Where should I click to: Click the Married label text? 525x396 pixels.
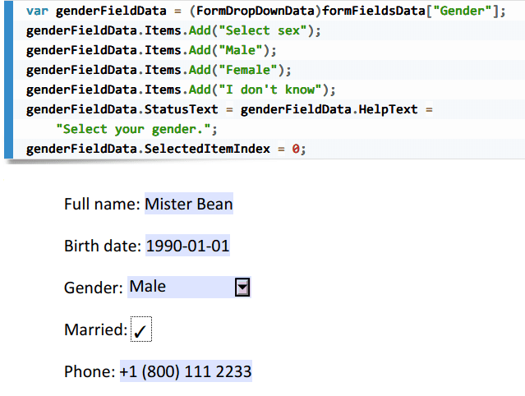(96, 329)
